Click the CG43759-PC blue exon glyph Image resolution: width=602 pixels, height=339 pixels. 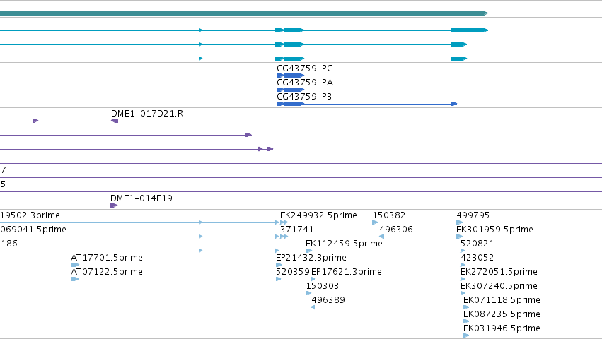point(291,76)
